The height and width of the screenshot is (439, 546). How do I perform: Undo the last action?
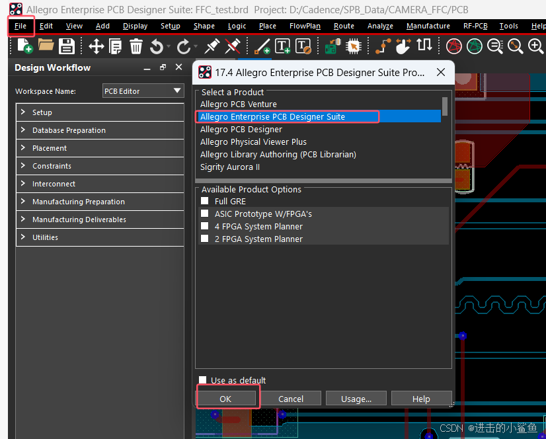tap(157, 46)
